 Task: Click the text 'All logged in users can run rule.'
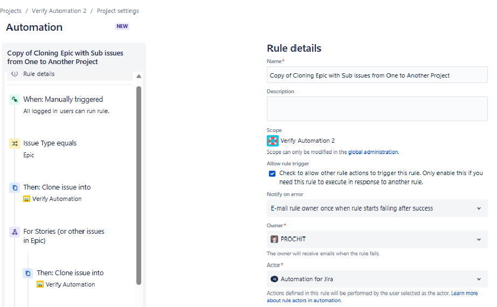(x=66, y=111)
